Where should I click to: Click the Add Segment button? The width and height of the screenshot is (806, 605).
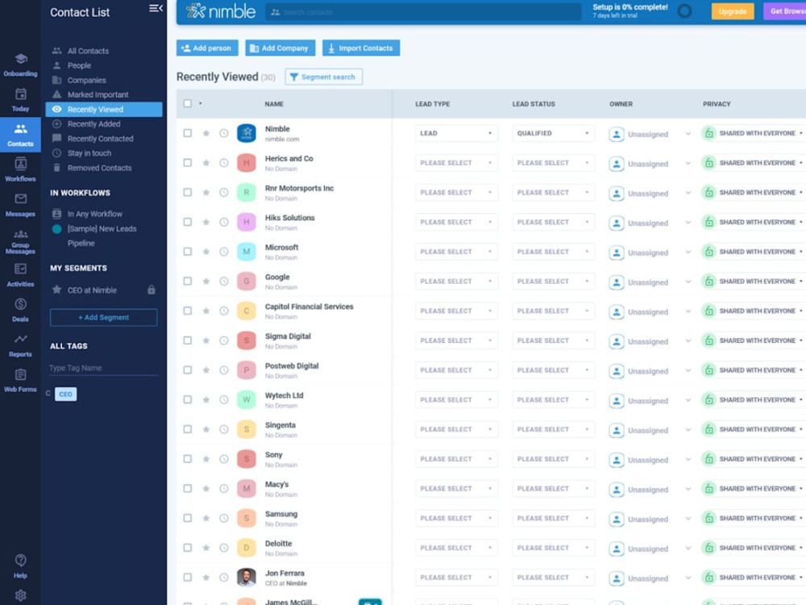[103, 317]
